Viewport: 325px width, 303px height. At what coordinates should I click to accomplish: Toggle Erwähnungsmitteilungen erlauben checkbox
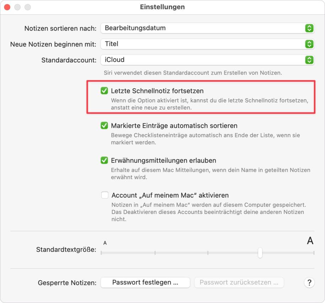point(104,160)
